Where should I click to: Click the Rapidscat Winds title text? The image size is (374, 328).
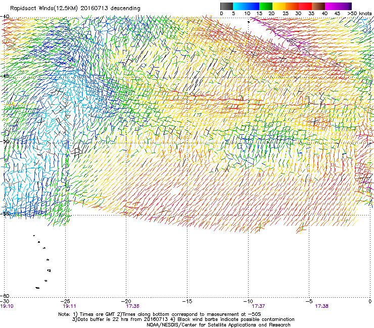pos(75,8)
